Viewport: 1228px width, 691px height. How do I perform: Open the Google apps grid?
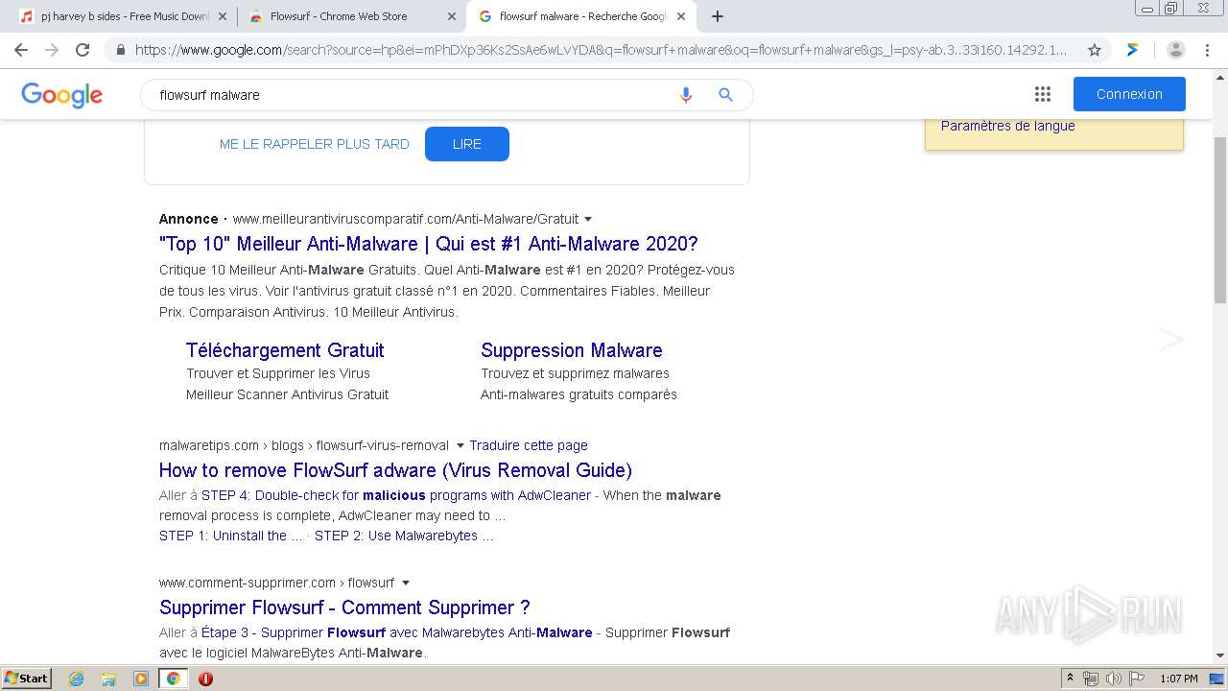(x=1043, y=94)
